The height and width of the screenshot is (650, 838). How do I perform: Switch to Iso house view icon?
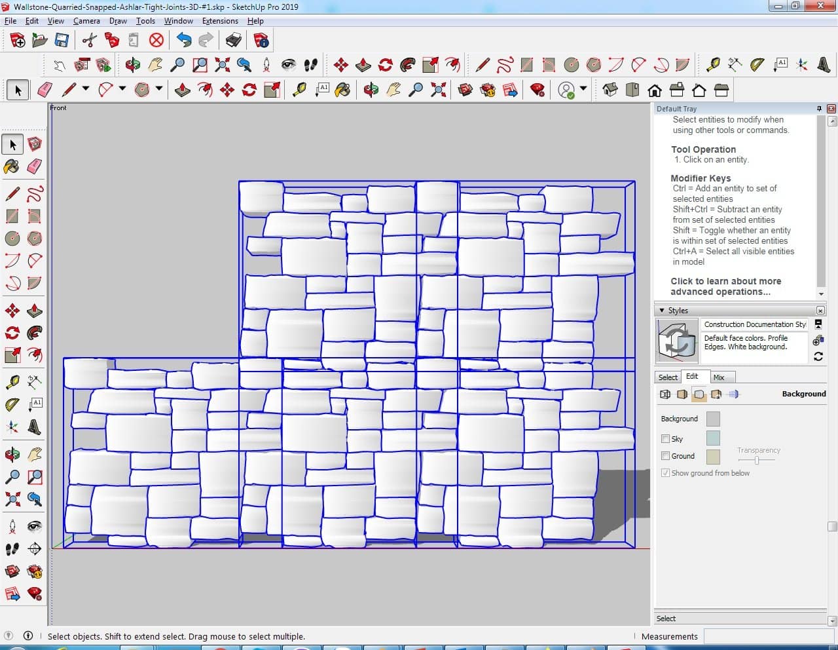pyautogui.click(x=610, y=90)
